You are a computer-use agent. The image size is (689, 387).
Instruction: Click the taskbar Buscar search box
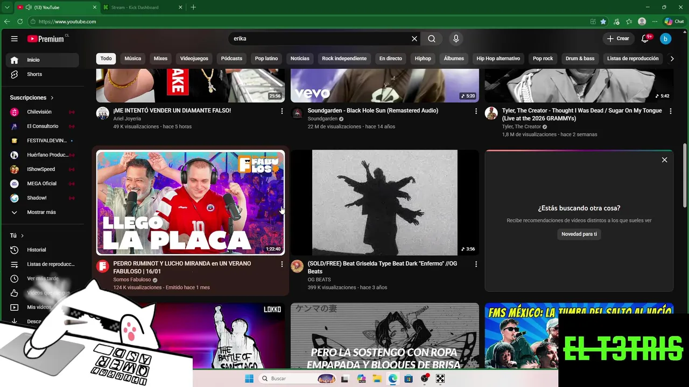298,378
